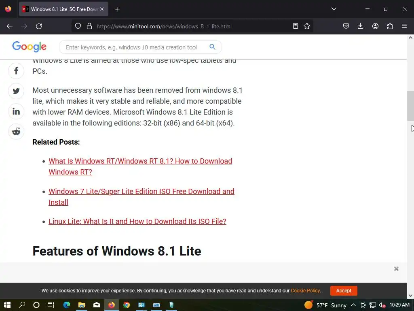The width and height of the screenshot is (414, 311).
Task: Share article on Facebook
Action: [x=16, y=70]
